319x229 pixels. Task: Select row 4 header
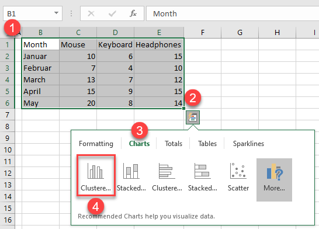click(8, 79)
